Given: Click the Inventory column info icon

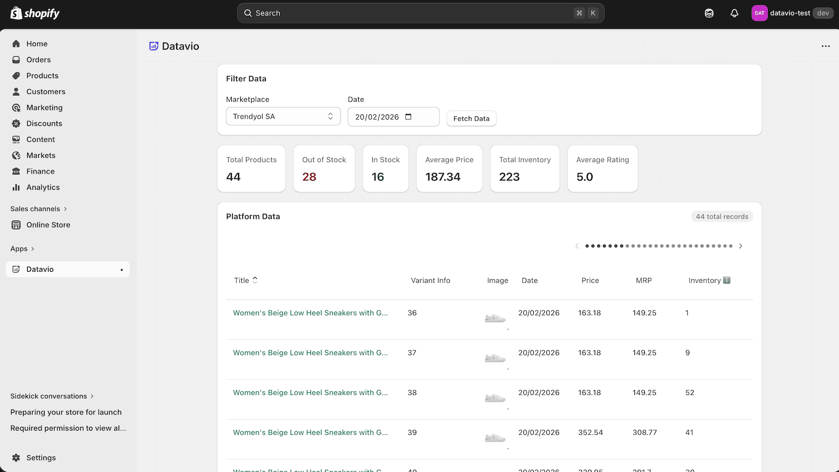Looking at the screenshot, I should coord(727,280).
